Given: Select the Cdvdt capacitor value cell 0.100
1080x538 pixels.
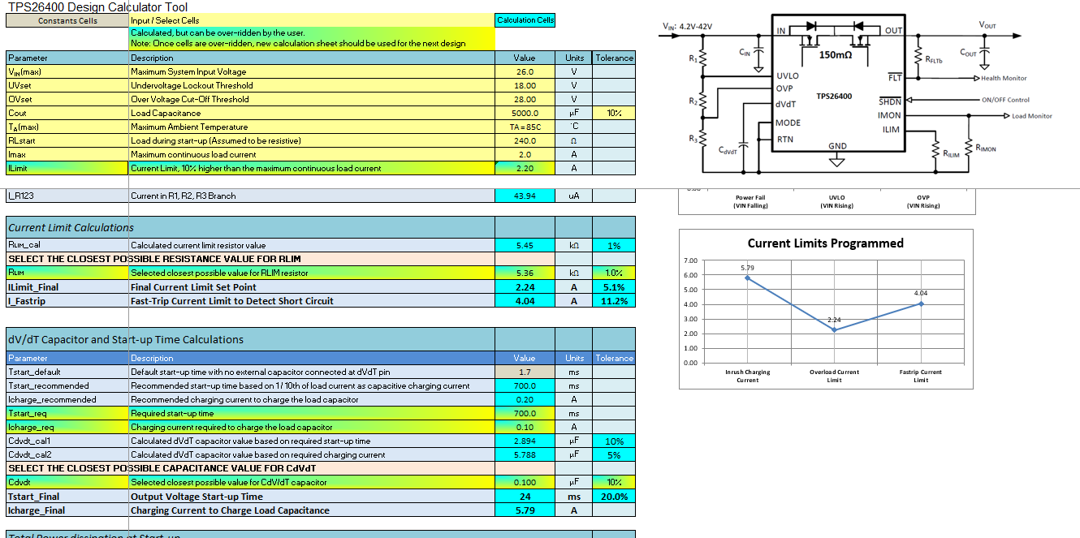Looking at the screenshot, I should click(525, 482).
